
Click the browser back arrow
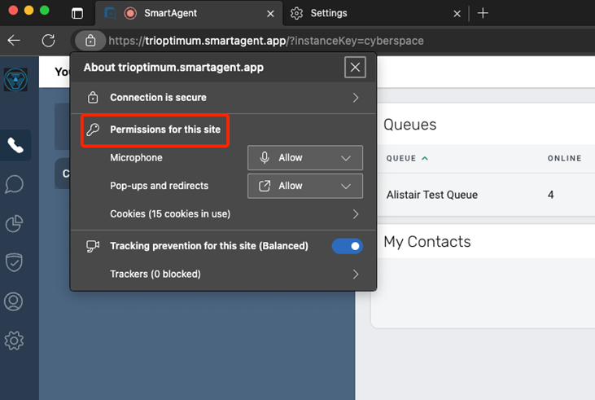point(13,41)
